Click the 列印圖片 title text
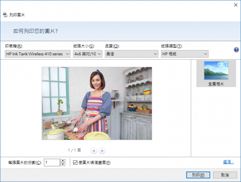241x182 pixels. coord(17,15)
